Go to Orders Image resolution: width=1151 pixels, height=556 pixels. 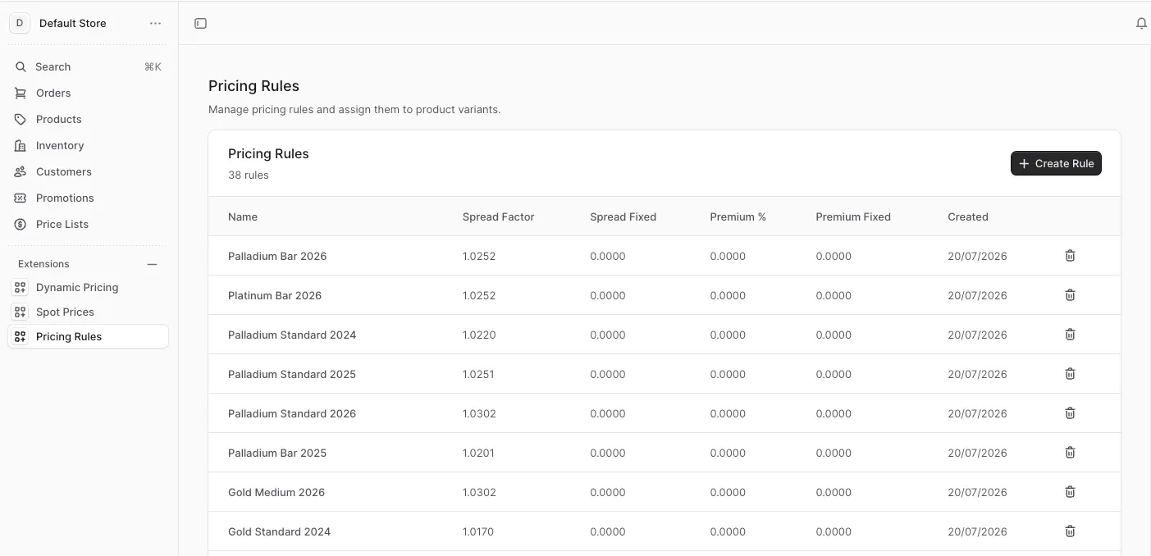click(89, 93)
